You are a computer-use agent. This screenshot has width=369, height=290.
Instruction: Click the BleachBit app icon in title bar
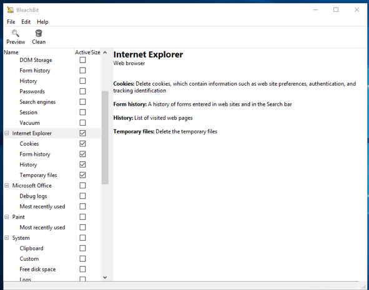(11, 9)
